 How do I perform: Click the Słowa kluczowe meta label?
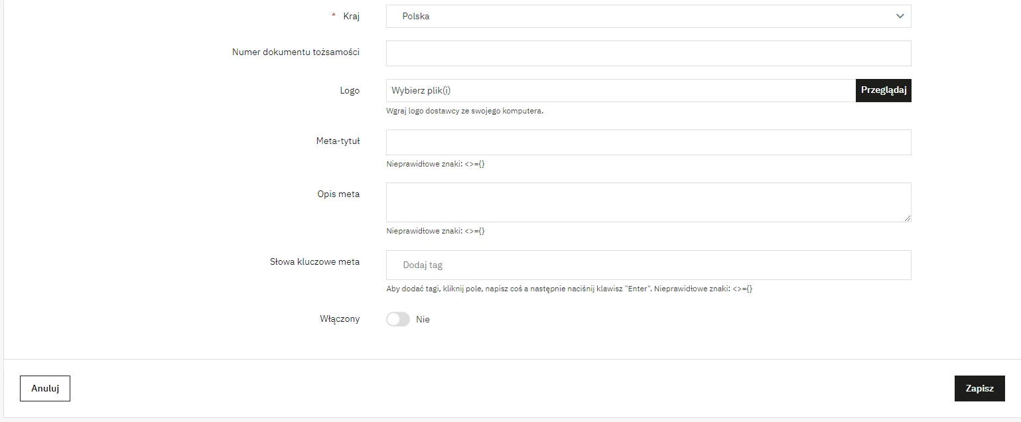point(314,261)
